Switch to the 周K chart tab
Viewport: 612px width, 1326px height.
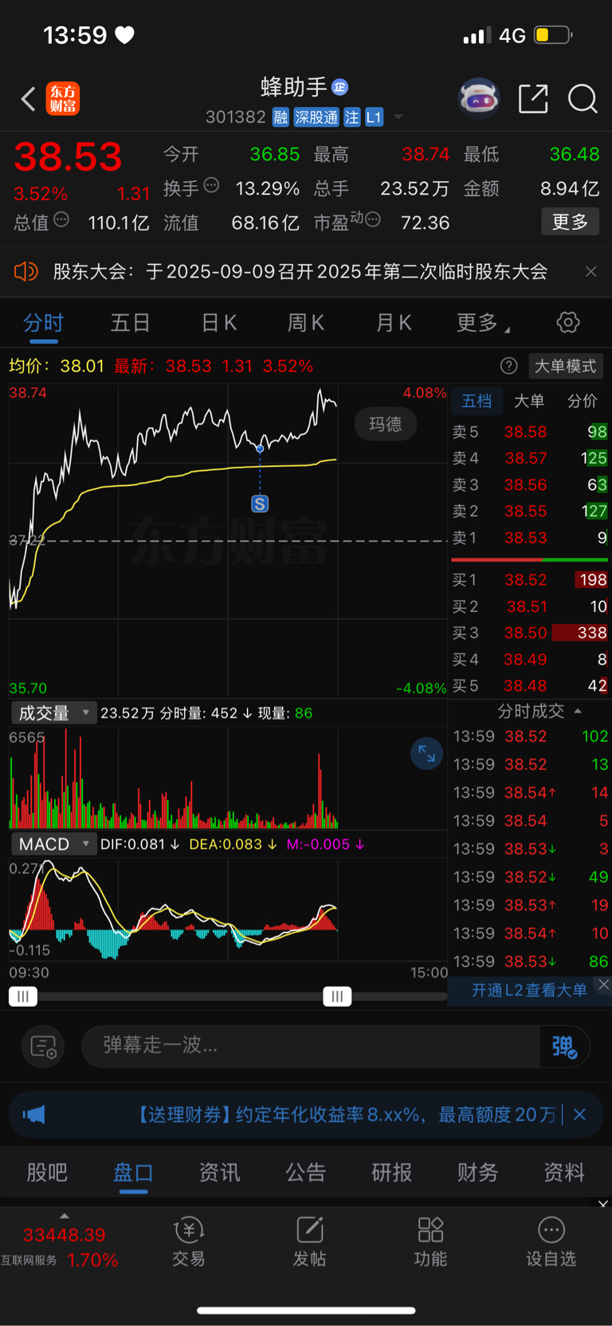click(306, 323)
